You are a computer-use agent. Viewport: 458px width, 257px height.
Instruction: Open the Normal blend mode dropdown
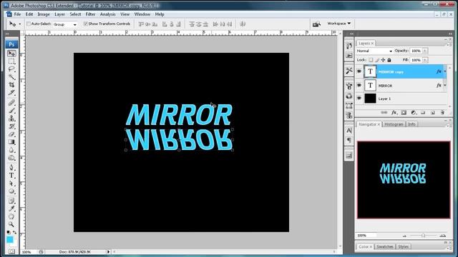click(x=374, y=51)
